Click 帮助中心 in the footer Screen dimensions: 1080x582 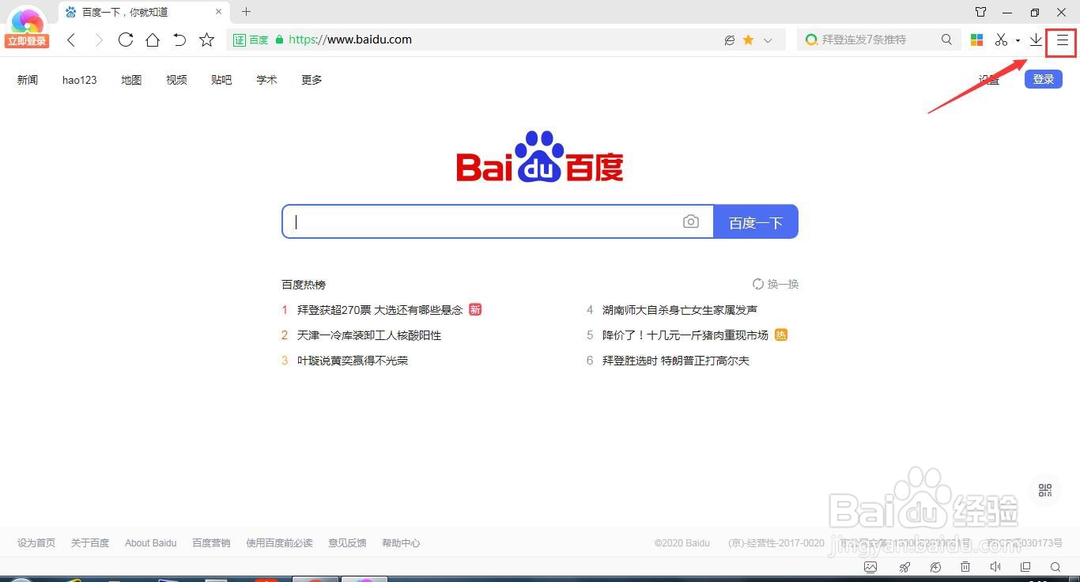coord(401,543)
